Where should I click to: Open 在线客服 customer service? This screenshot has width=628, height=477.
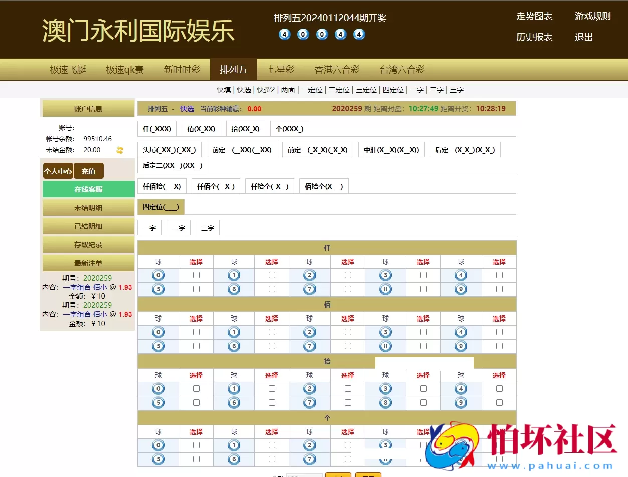(x=88, y=189)
